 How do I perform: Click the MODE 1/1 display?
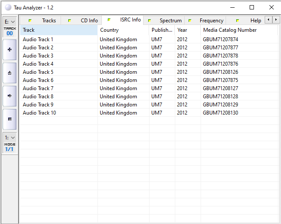(x=10, y=147)
